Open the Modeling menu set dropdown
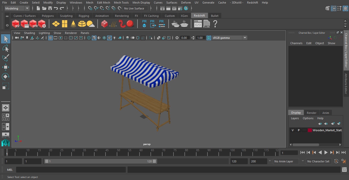Screen dimensions: 349x180 coord(17,8)
